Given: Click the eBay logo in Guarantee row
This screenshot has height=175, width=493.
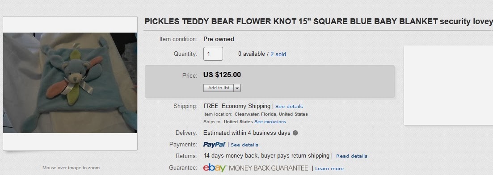Looking at the screenshot, I should pos(215,168).
